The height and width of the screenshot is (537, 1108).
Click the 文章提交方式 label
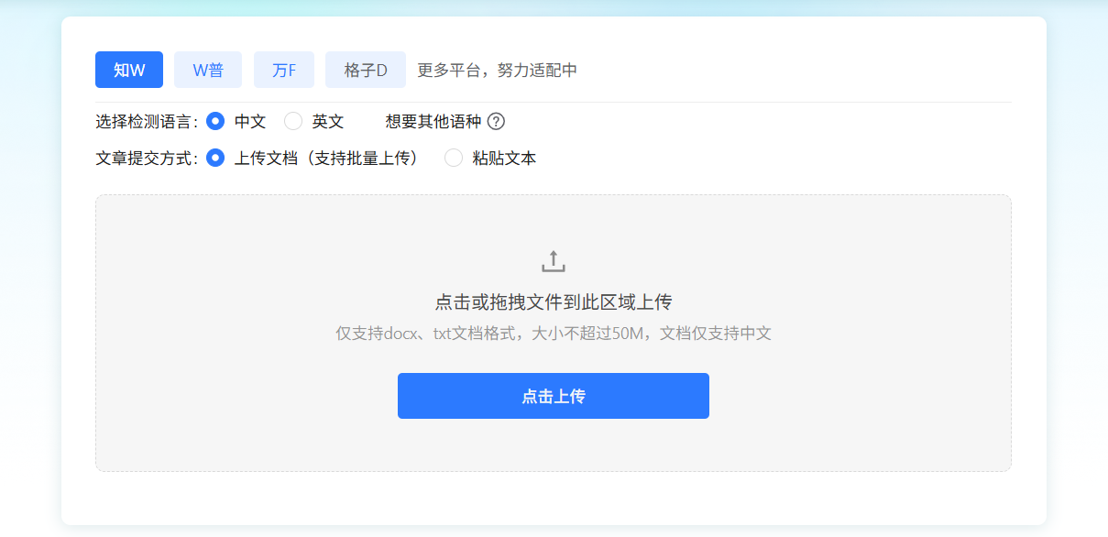147,158
